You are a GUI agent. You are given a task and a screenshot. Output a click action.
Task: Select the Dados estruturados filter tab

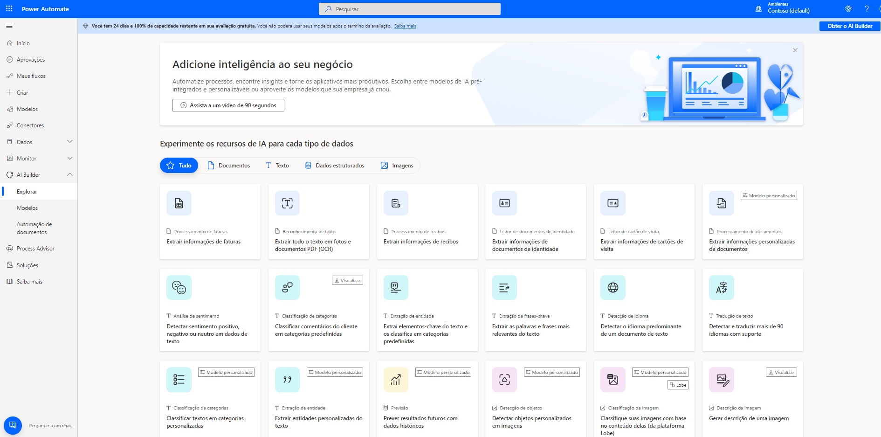click(x=335, y=166)
